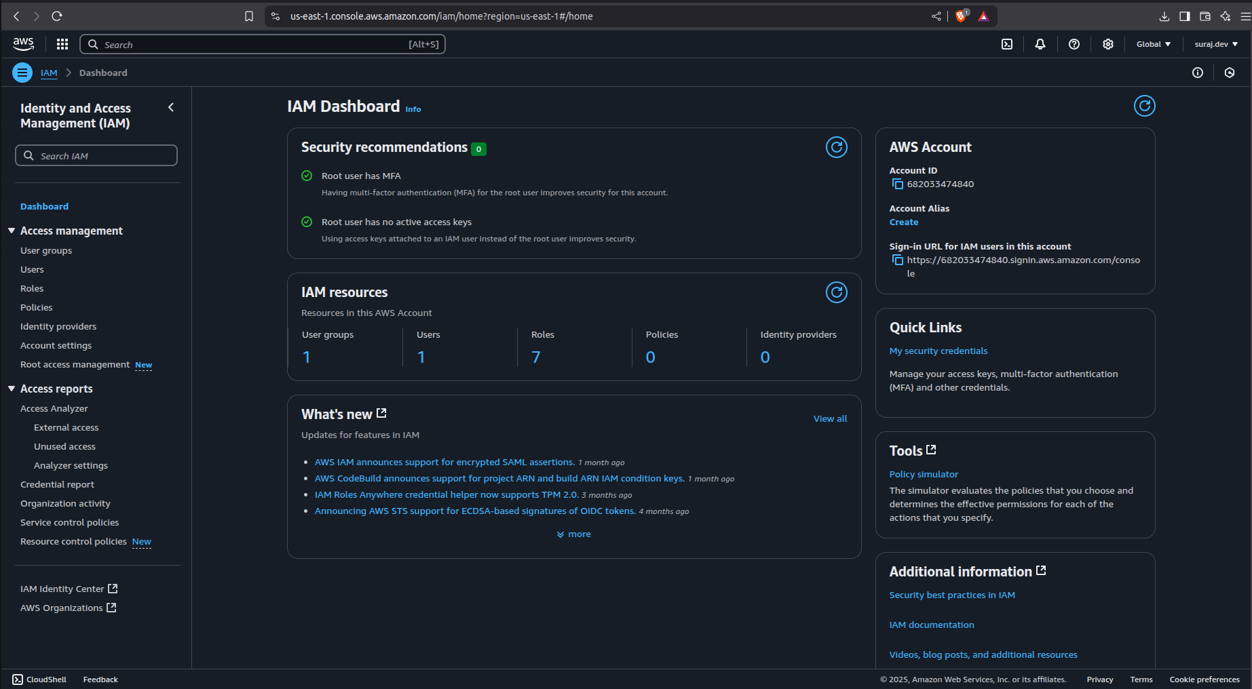
Task: Click the browser address bar URL
Action: (x=441, y=16)
